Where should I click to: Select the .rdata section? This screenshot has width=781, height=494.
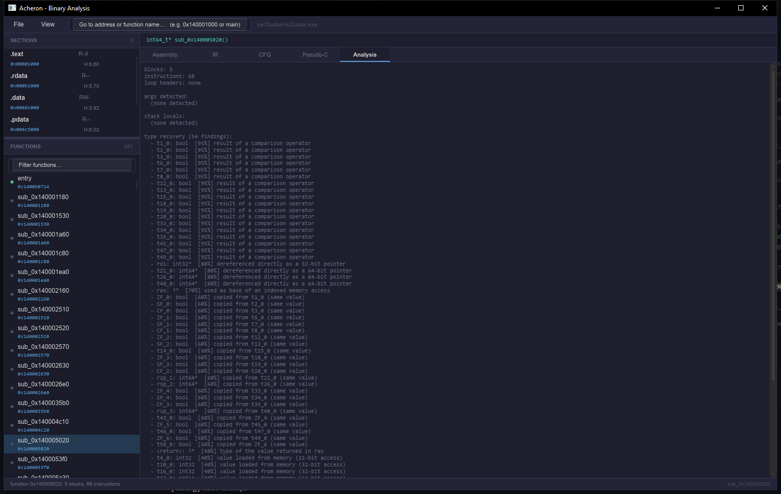pyautogui.click(x=70, y=81)
